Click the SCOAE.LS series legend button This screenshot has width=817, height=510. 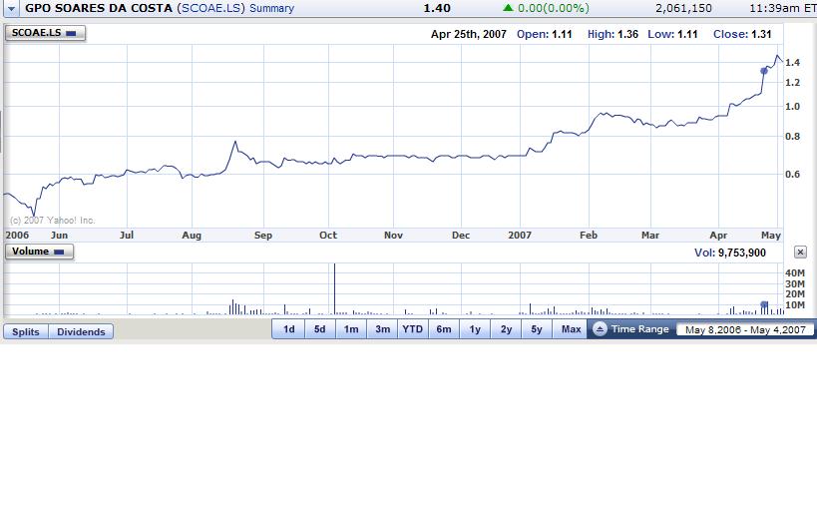pos(45,33)
